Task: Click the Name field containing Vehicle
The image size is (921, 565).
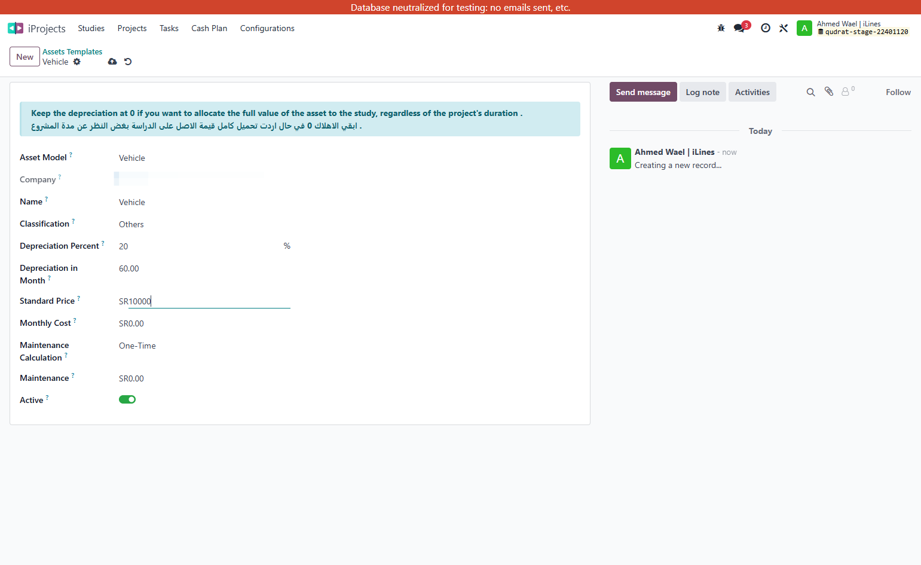Action: 204,202
